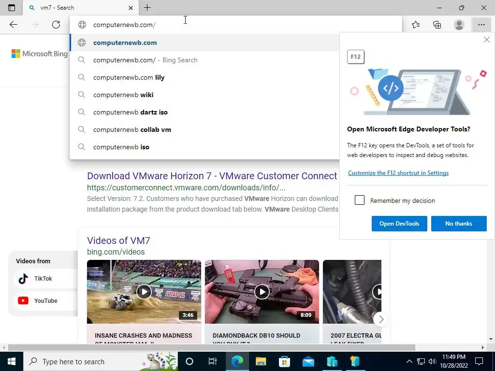
Task: Open the clock showing 11:49 PM
Action: 454,361
